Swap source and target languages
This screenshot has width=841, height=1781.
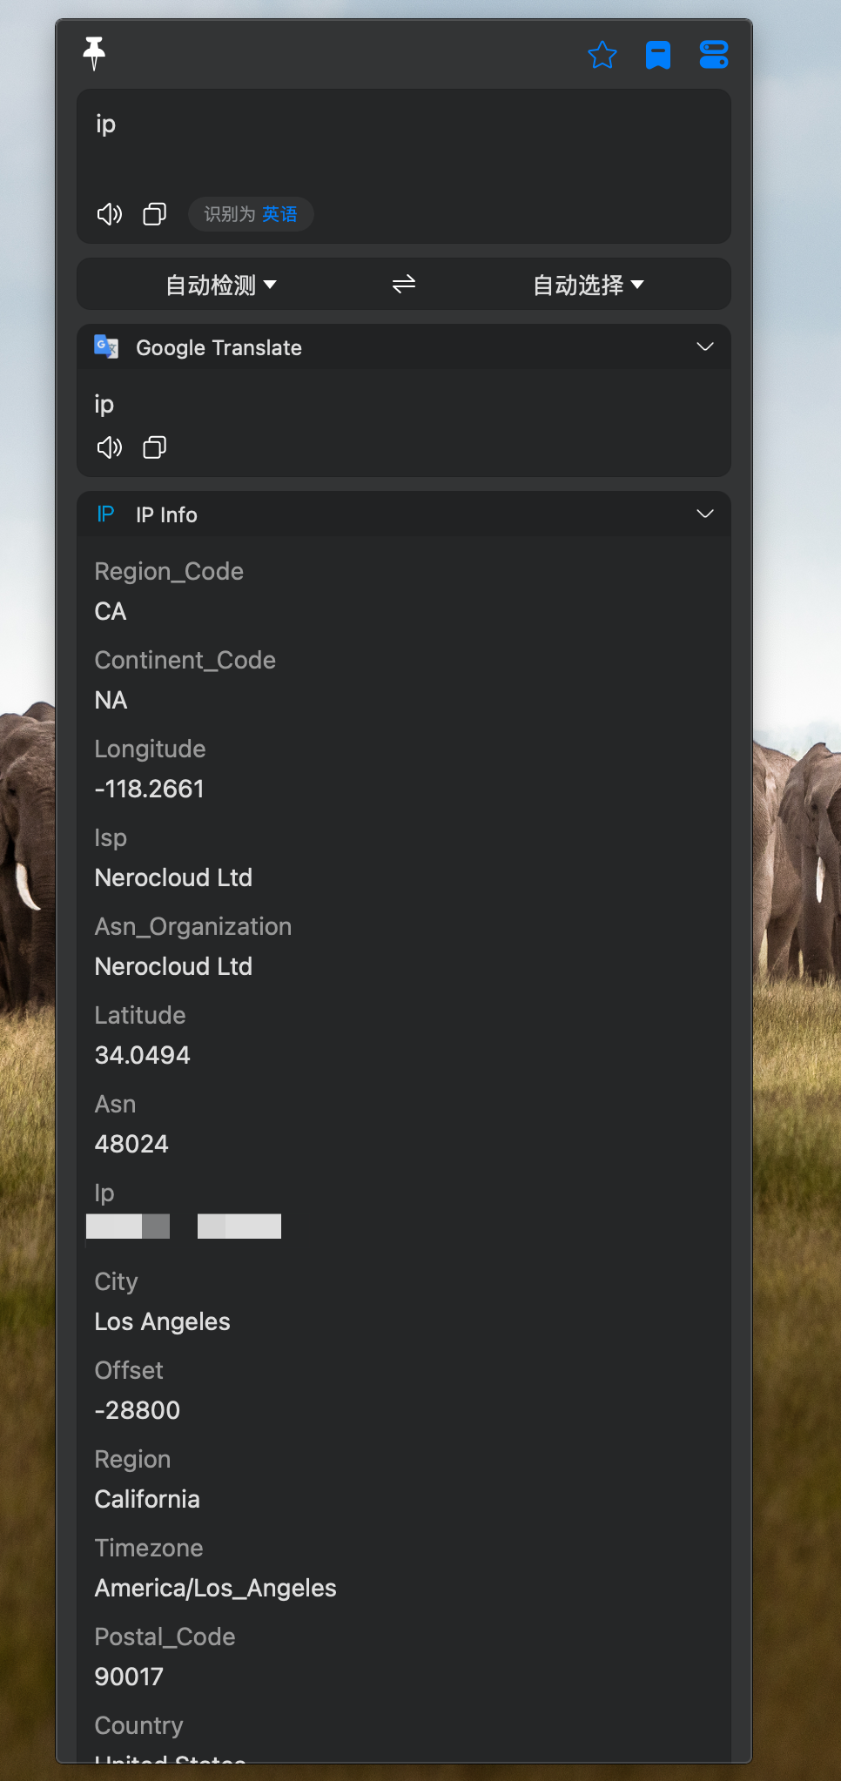(x=404, y=284)
